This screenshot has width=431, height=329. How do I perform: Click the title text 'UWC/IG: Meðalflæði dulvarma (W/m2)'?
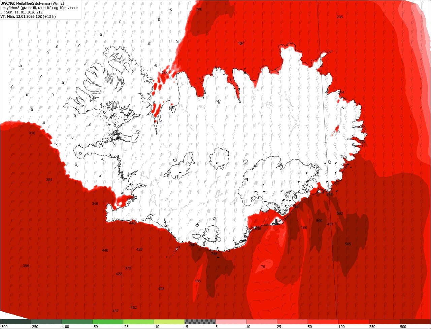(x=32, y=3)
